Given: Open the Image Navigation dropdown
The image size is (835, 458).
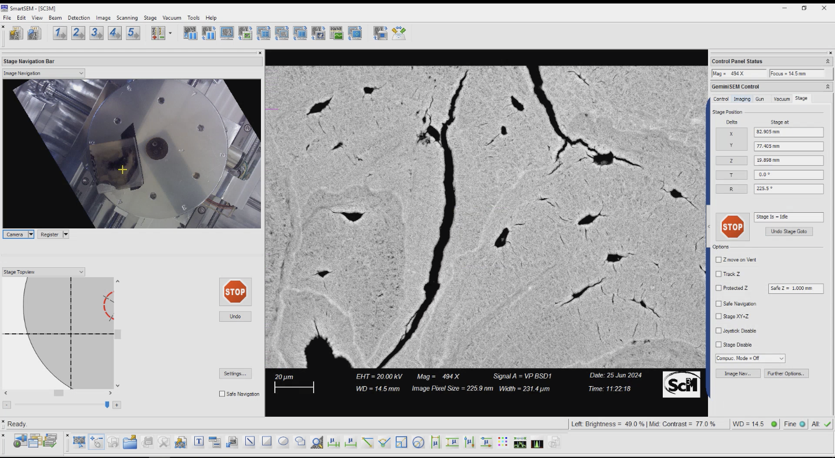Looking at the screenshot, I should 43,73.
